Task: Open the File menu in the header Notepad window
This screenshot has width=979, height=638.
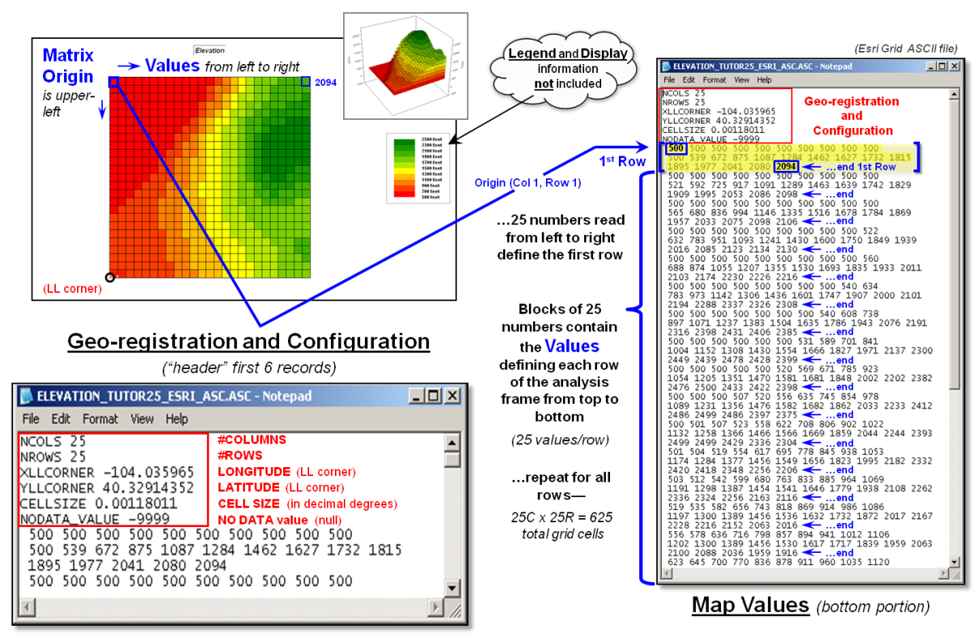Action: click(32, 419)
